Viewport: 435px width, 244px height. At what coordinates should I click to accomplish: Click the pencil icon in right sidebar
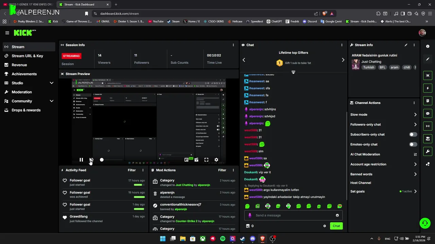tap(428, 59)
